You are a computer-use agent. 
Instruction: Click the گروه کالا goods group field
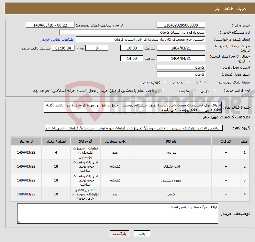pos(134,128)
